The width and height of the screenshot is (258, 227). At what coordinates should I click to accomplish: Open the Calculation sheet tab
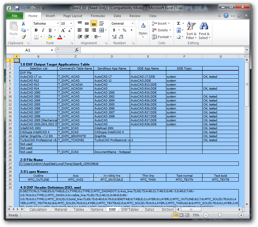click(x=38, y=210)
